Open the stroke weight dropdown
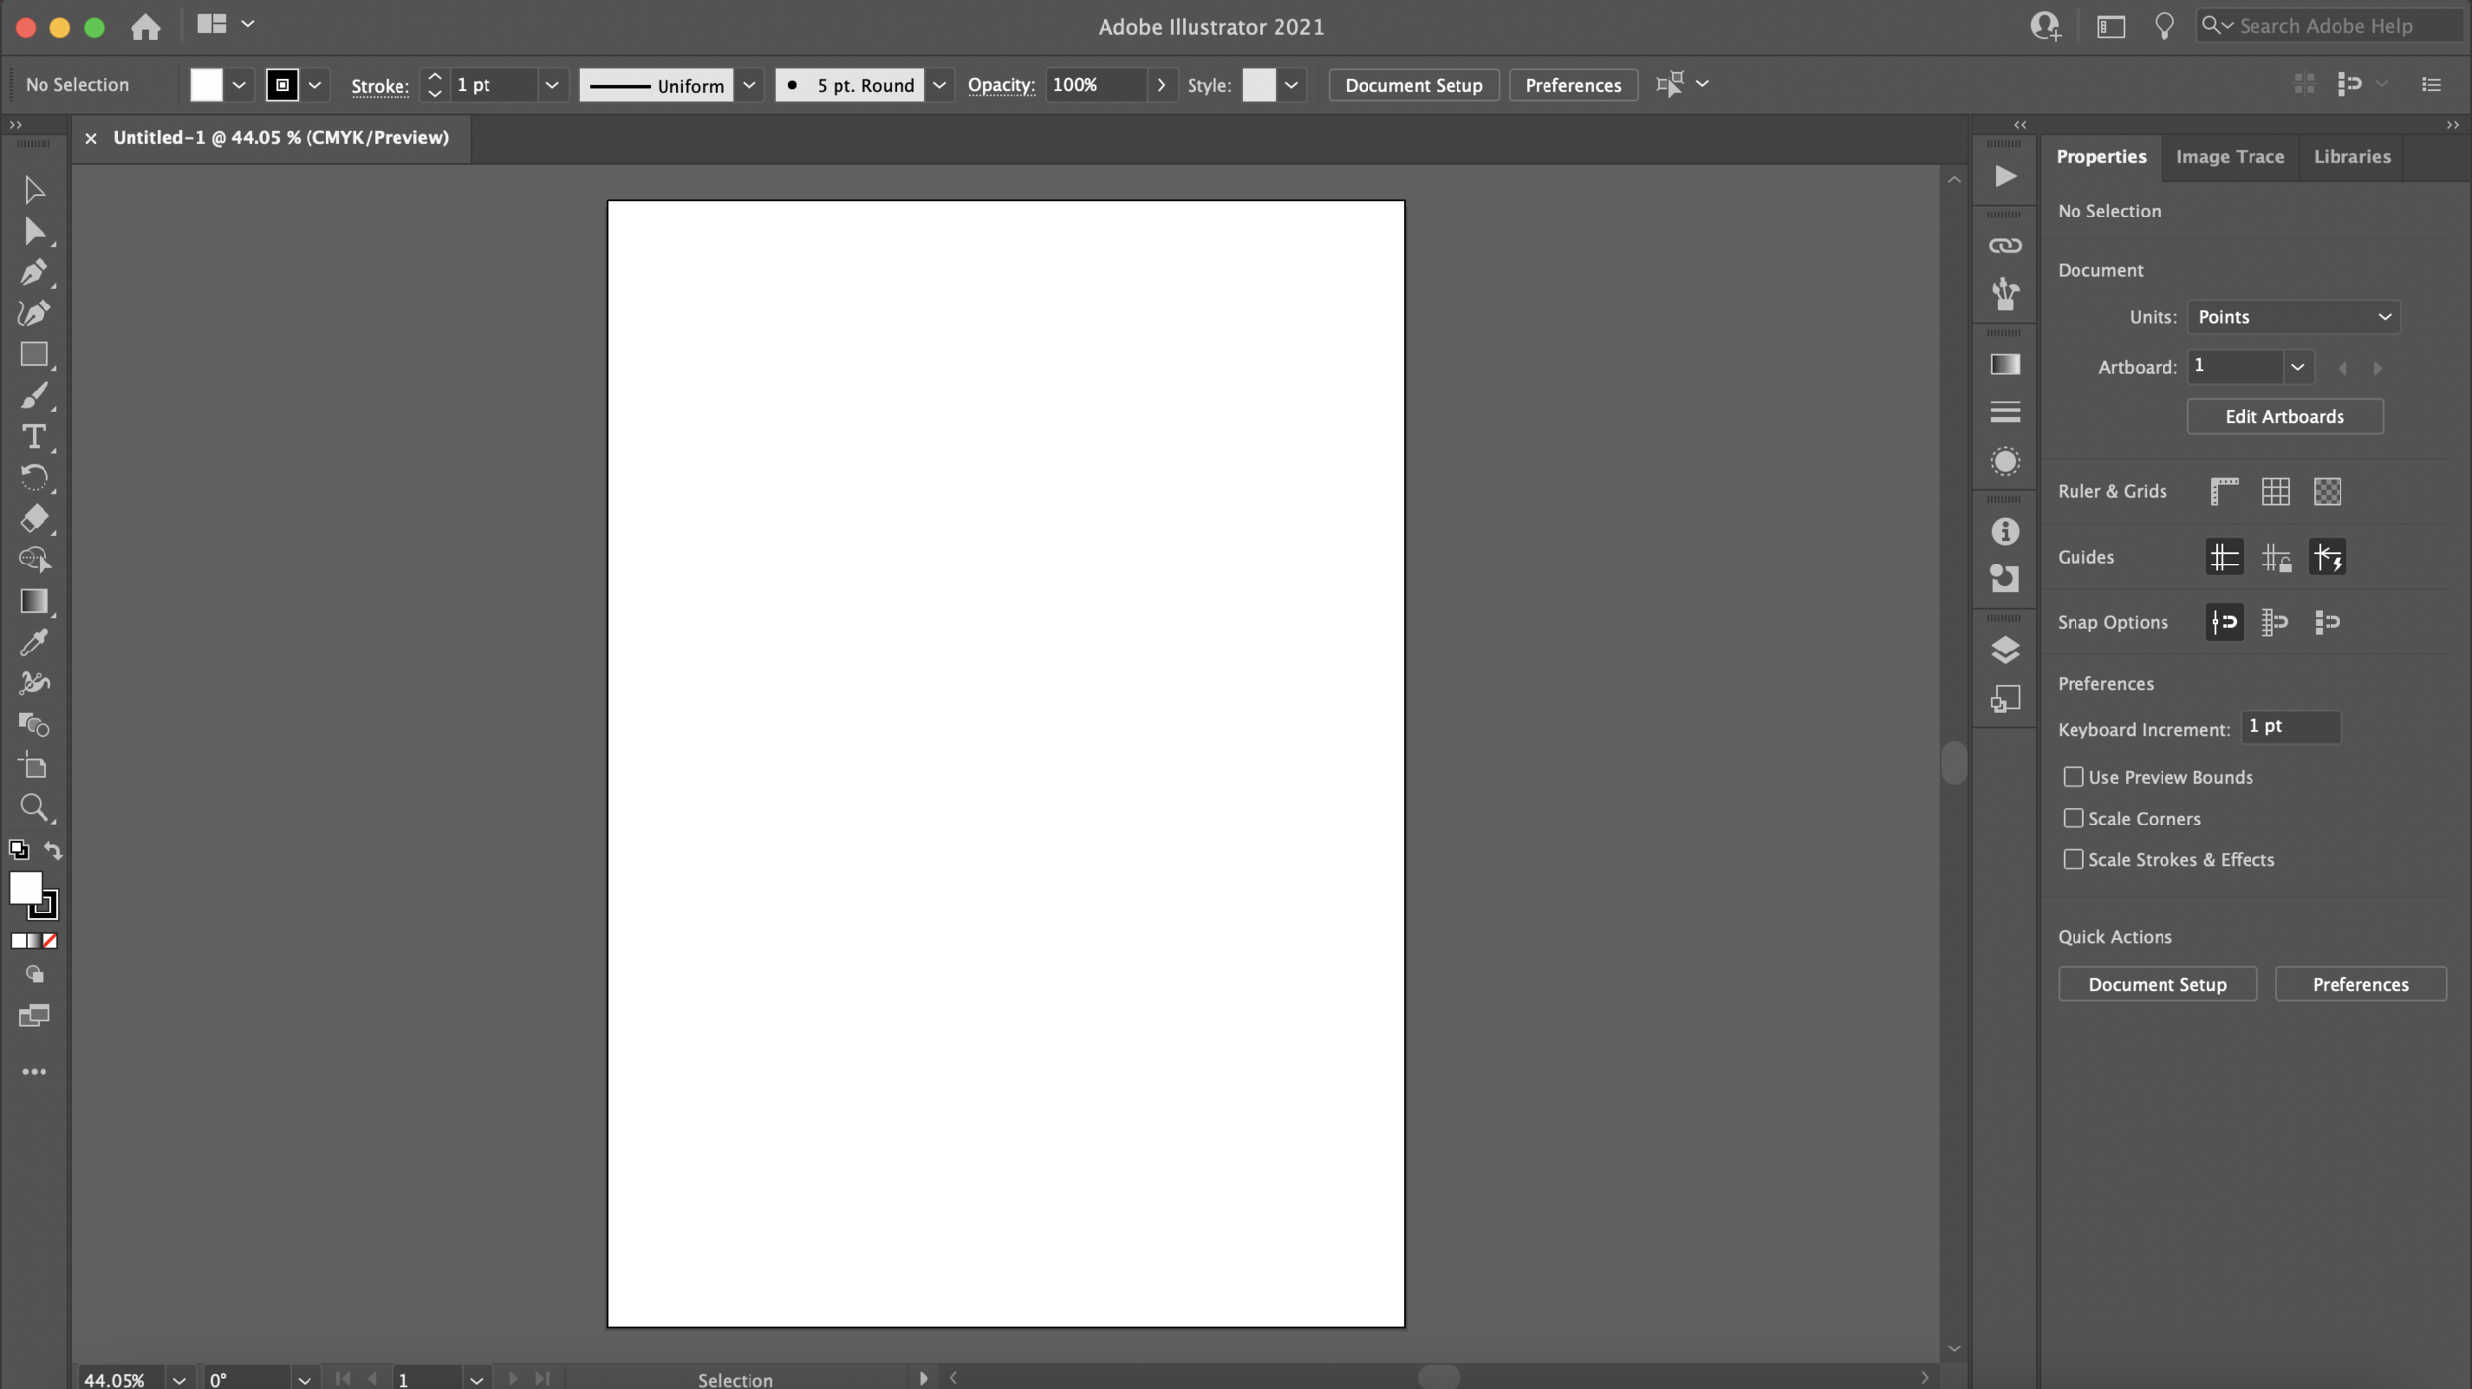 point(552,85)
